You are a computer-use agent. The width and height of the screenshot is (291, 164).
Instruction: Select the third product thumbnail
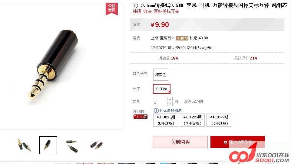click(72, 145)
